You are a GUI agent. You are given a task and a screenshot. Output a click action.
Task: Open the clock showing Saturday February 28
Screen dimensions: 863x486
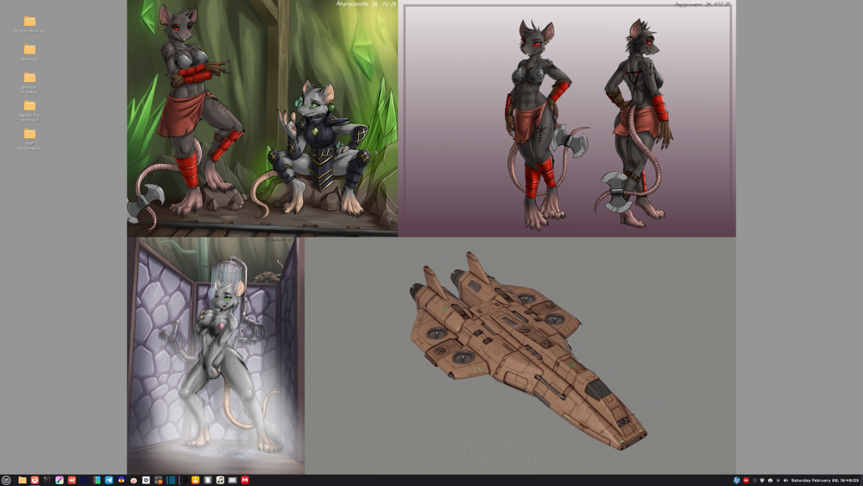[x=825, y=481]
